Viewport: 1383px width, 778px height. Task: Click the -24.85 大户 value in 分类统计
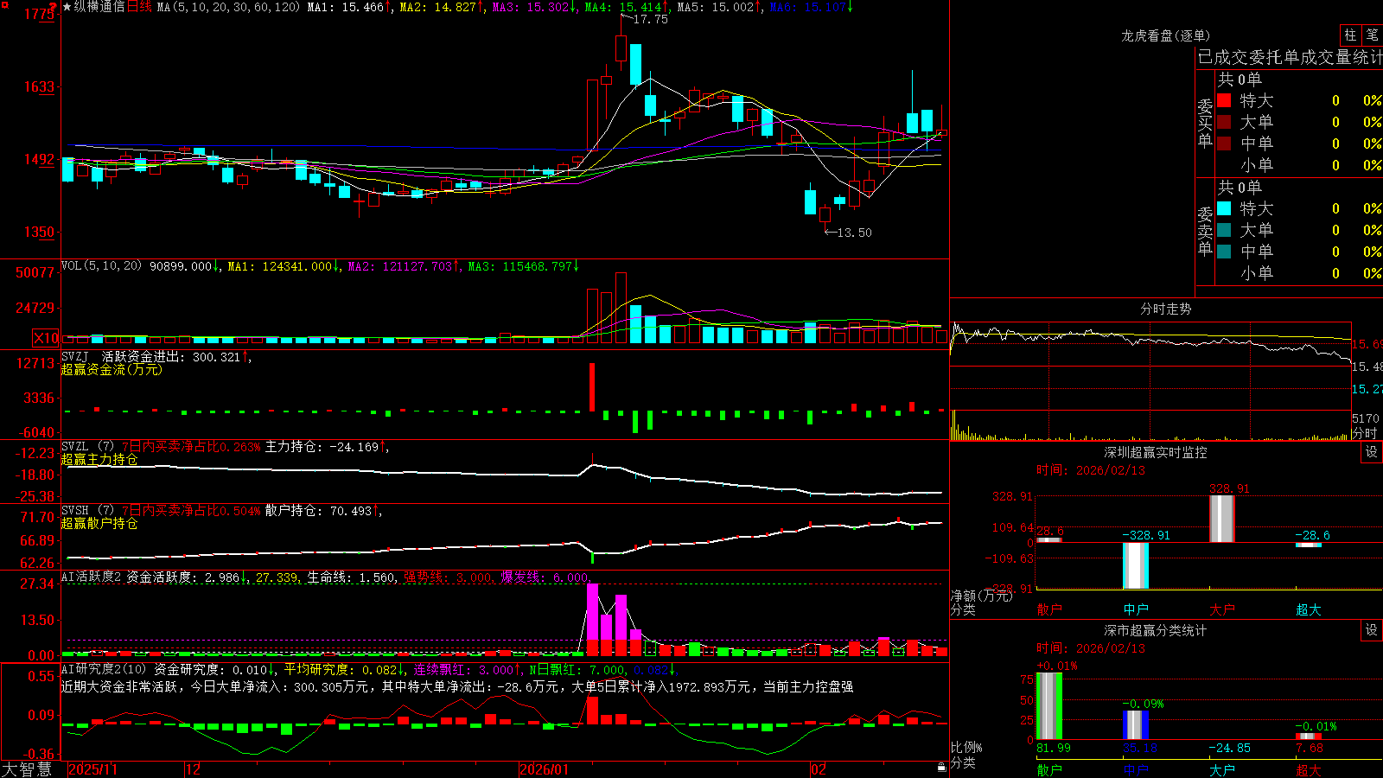click(1229, 748)
